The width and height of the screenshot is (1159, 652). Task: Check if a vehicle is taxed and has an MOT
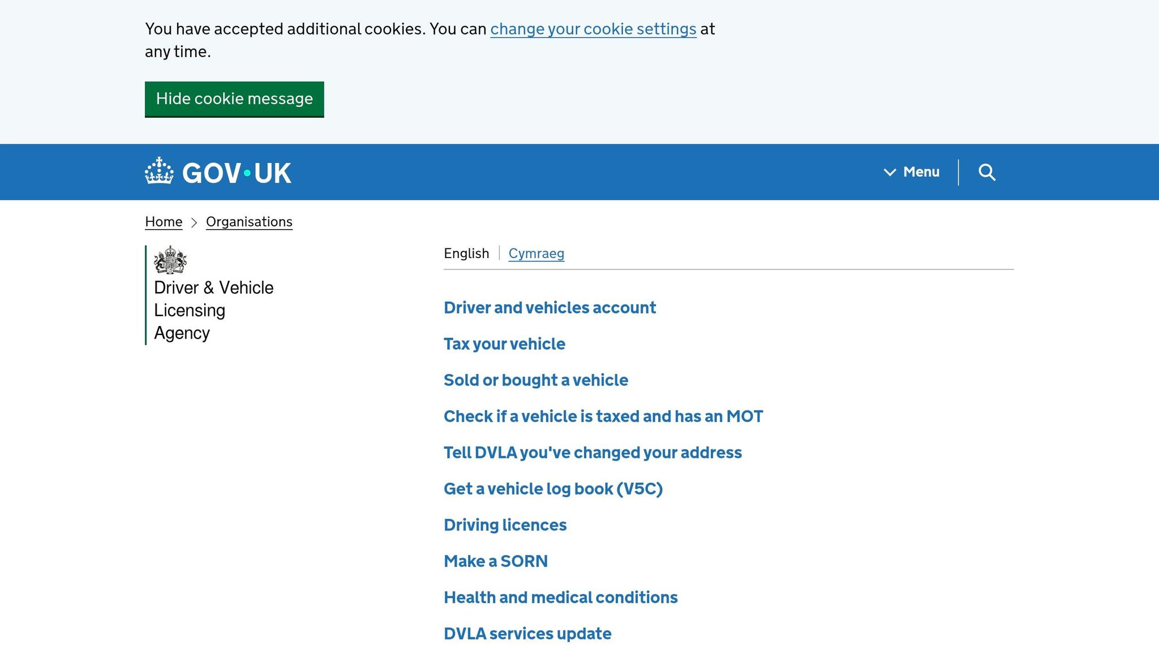[603, 416]
